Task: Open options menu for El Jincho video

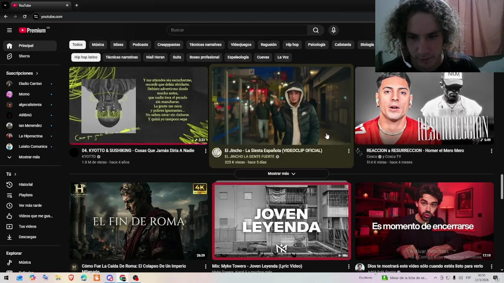Action: [348, 151]
